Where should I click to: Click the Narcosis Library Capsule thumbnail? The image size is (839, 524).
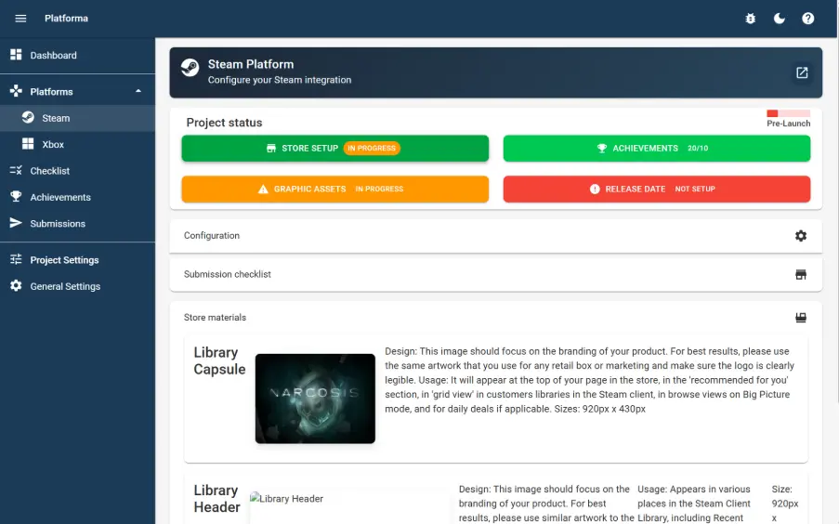pos(315,398)
